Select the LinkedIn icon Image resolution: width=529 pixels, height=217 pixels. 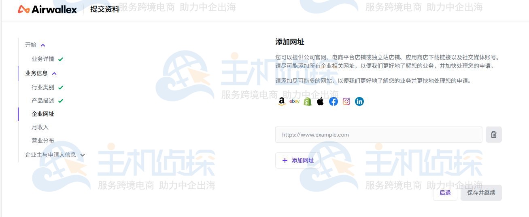(x=359, y=101)
